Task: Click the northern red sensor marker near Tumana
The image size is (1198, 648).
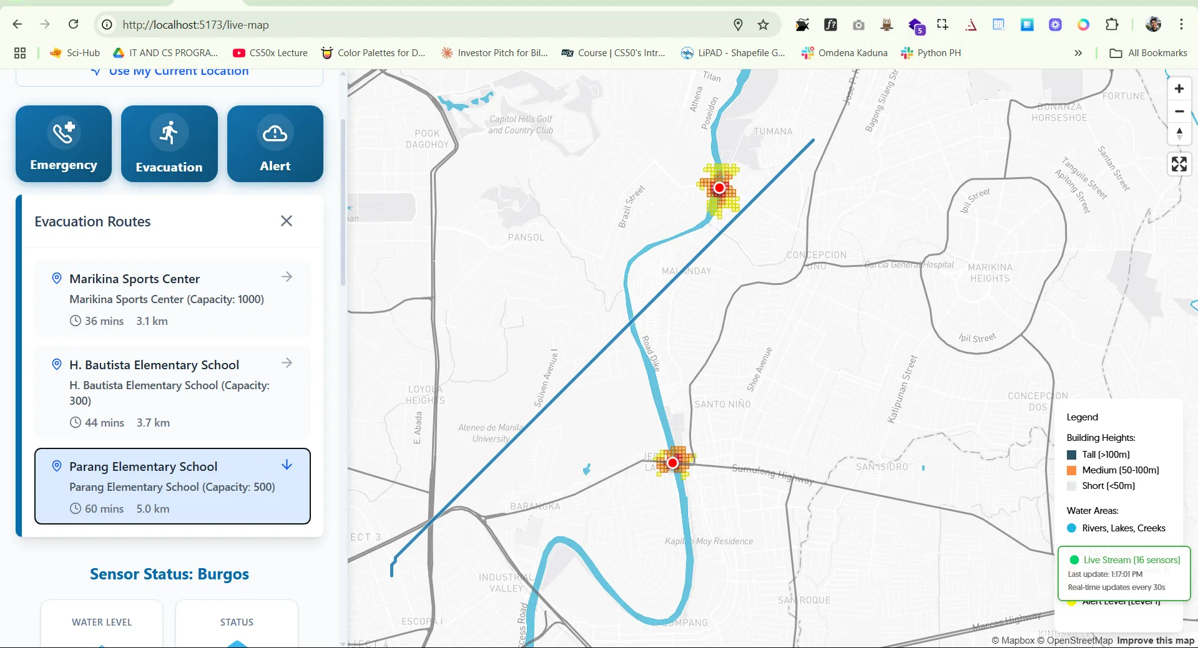Action: pos(719,188)
